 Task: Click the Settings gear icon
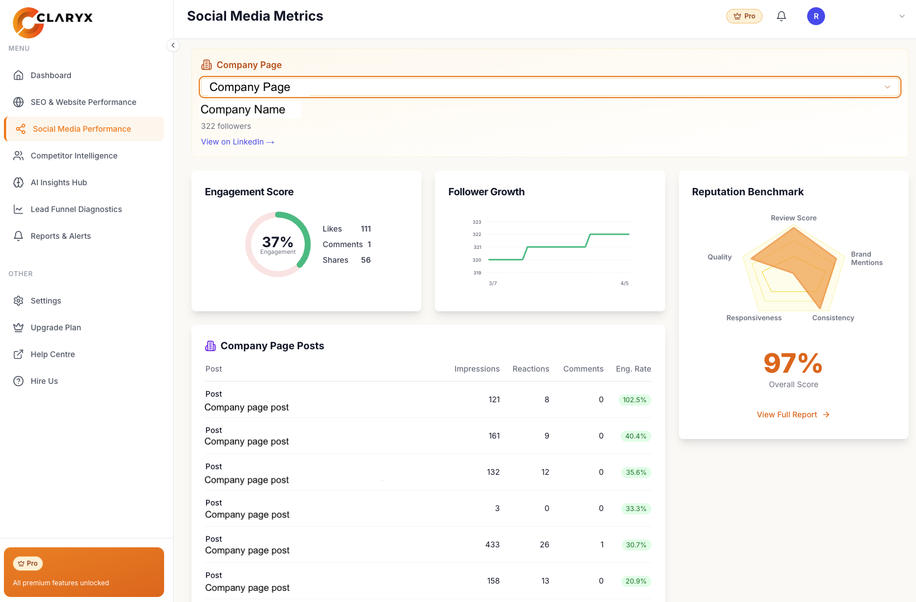point(18,301)
